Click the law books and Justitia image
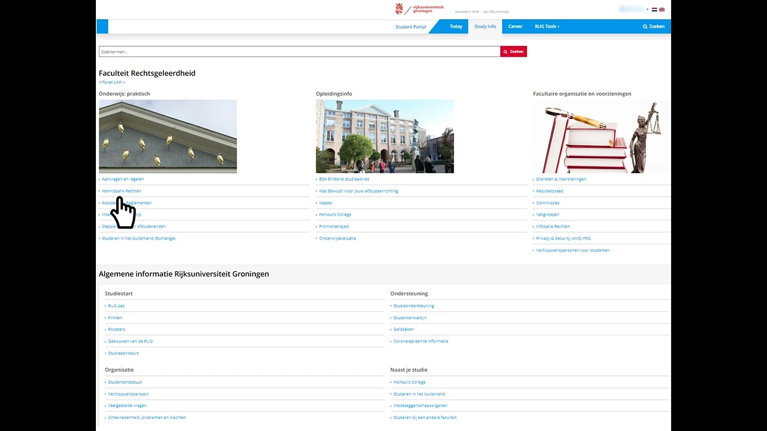 tap(602, 136)
